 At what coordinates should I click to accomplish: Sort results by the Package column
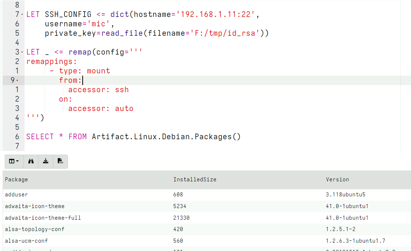pyautogui.click(x=16, y=180)
